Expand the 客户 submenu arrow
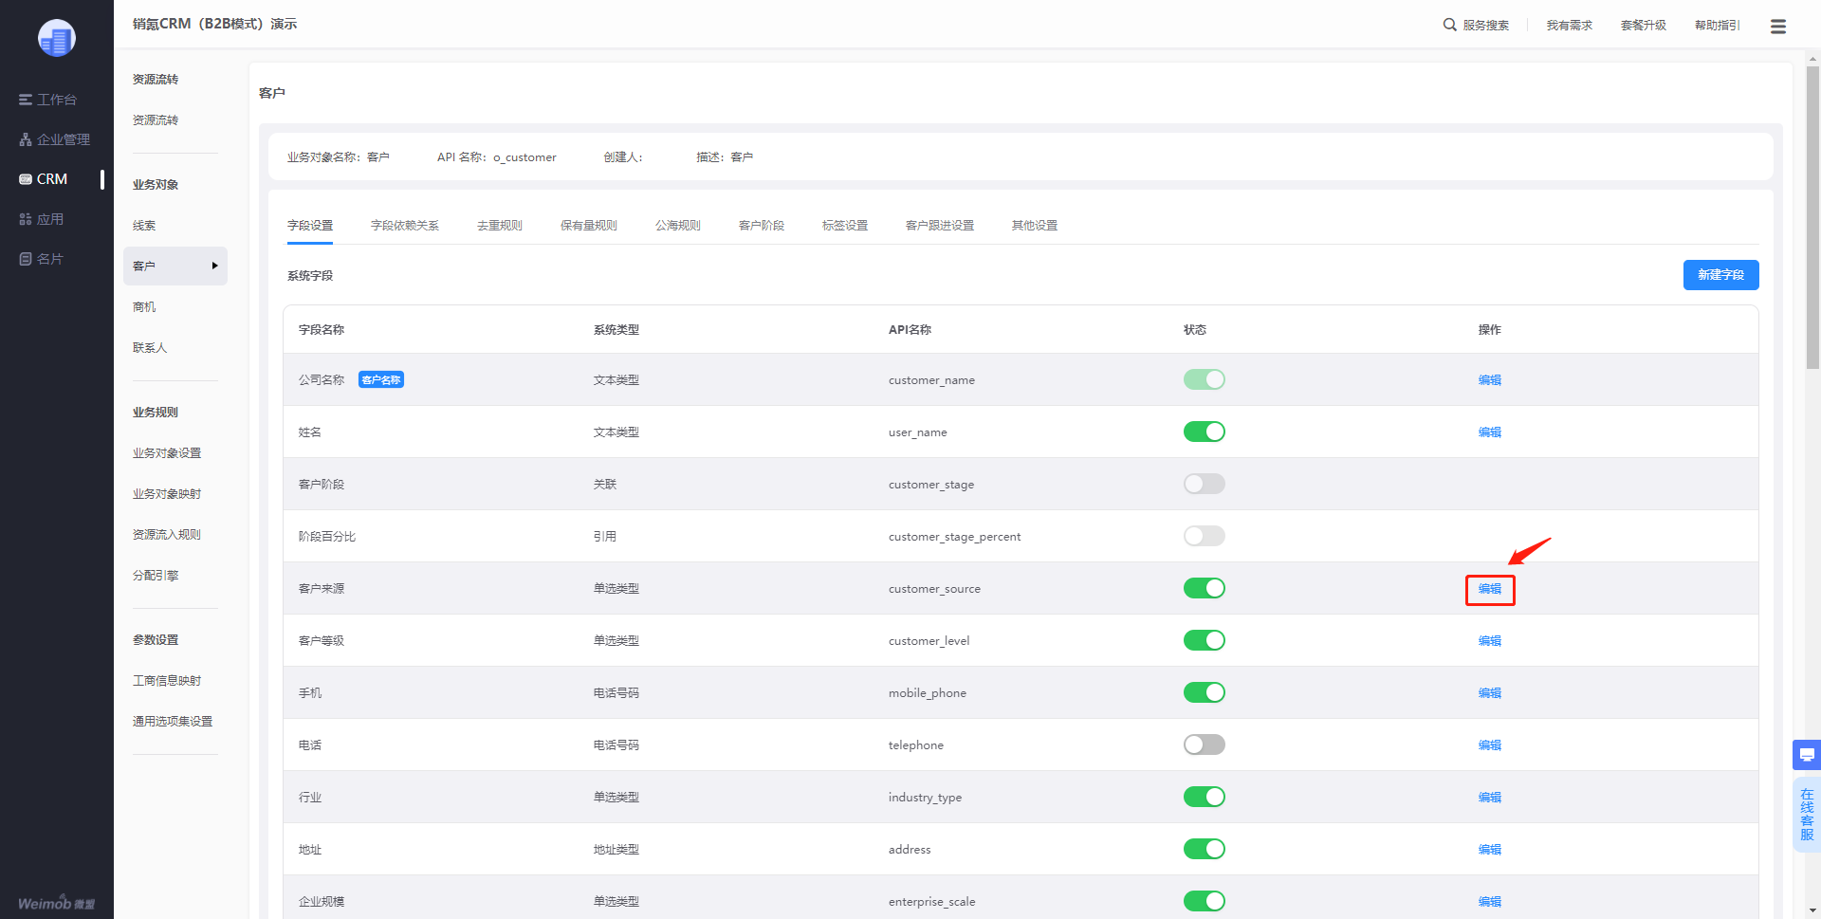Image resolution: width=1821 pixels, height=919 pixels. click(215, 266)
